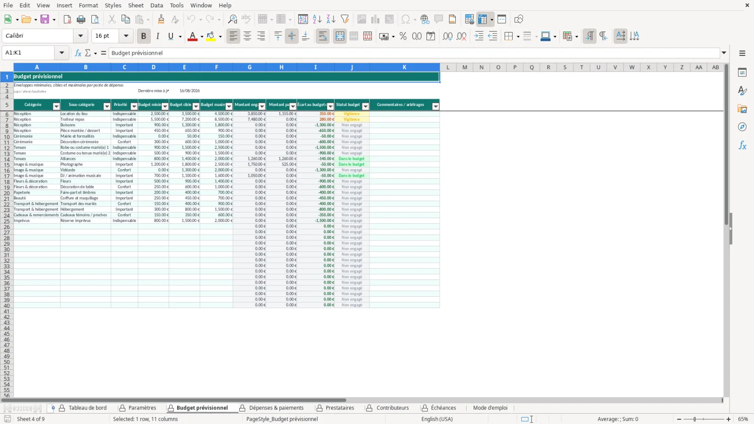Select Clone Formatting paintbrush
Screen dimensions: 754x424
coord(161,19)
